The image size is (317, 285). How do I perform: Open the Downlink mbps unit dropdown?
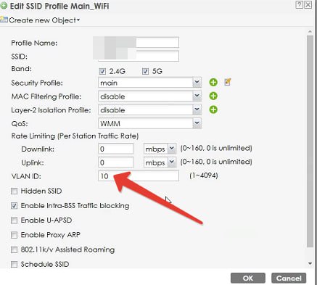click(172, 149)
